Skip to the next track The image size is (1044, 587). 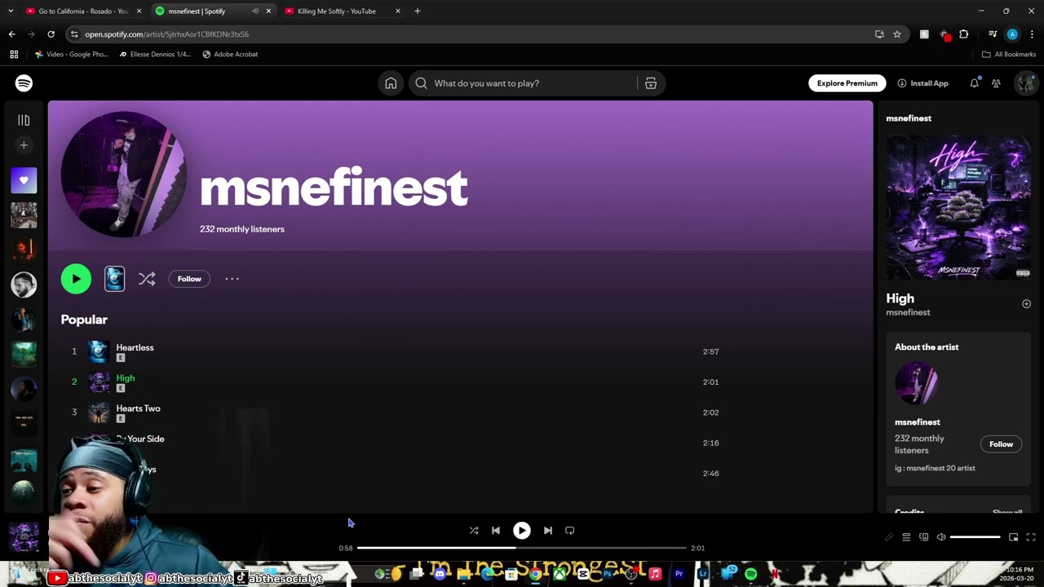tap(547, 531)
